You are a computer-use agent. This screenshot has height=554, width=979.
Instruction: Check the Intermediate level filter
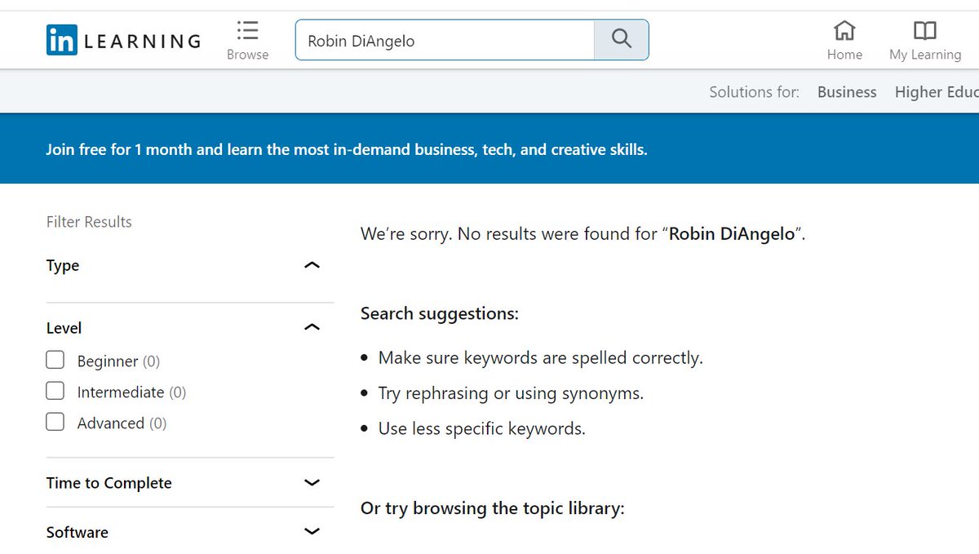(x=55, y=391)
